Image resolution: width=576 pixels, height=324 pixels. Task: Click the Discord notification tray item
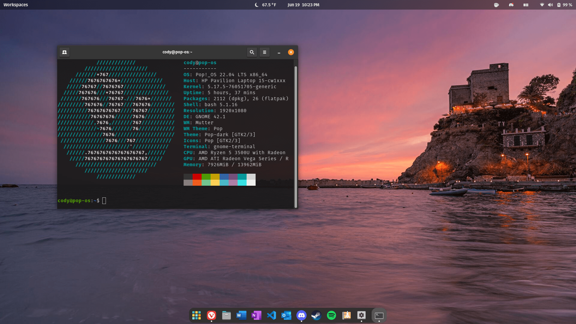point(511,5)
